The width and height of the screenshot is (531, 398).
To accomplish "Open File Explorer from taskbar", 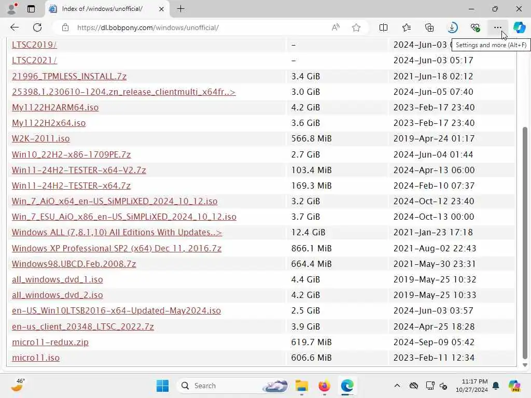I will [x=301, y=386].
